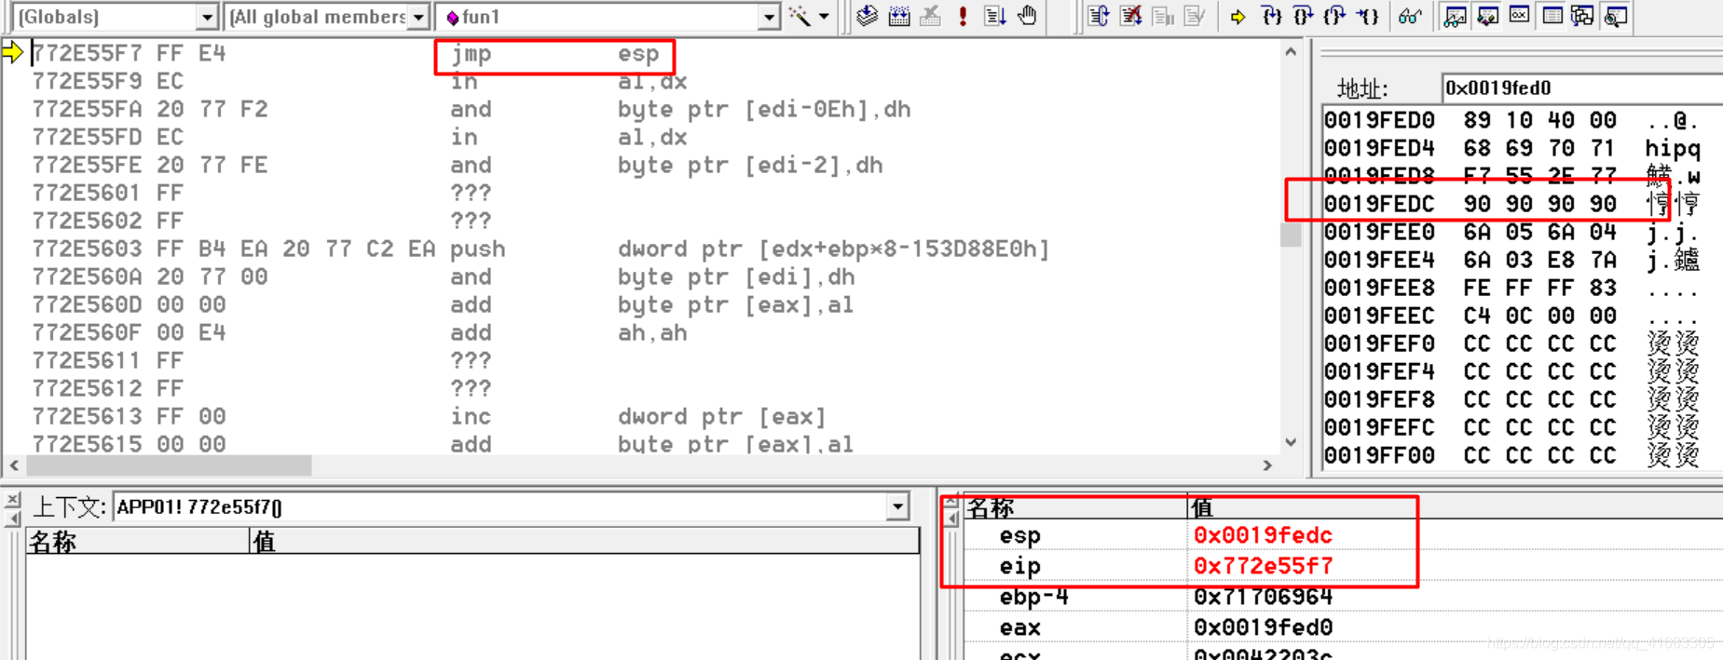Click the Stop Debugging icon
This screenshot has width=1723, height=660.
(x=1131, y=16)
